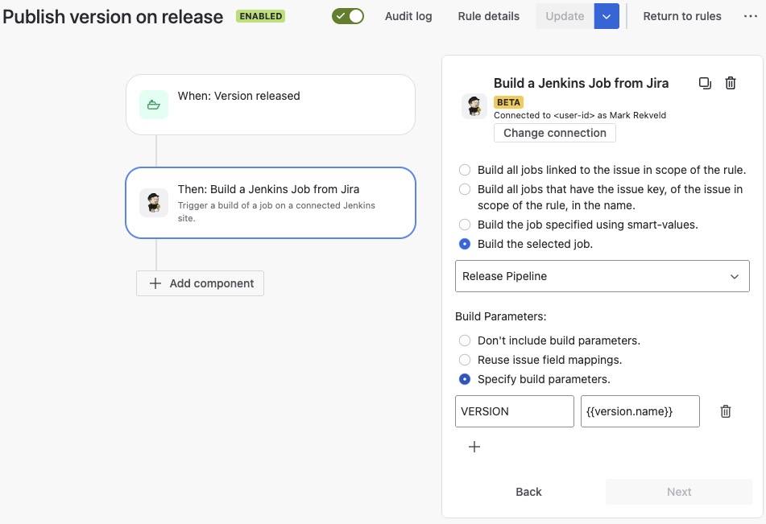Delete the VERSION build parameter row
Image resolution: width=766 pixels, height=524 pixels.
(x=726, y=411)
